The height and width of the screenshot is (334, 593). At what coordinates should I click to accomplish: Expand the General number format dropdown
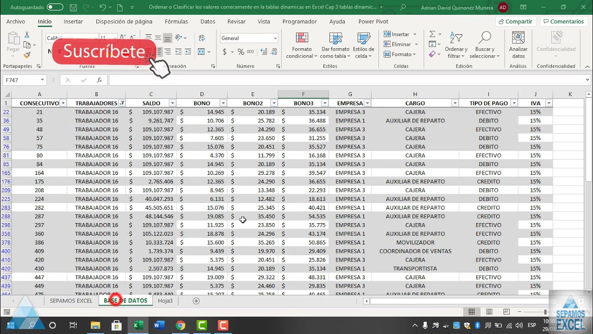pyautogui.click(x=275, y=39)
